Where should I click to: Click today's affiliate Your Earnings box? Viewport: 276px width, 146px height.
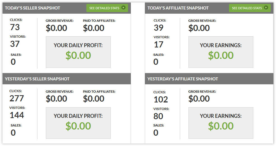[221, 52]
